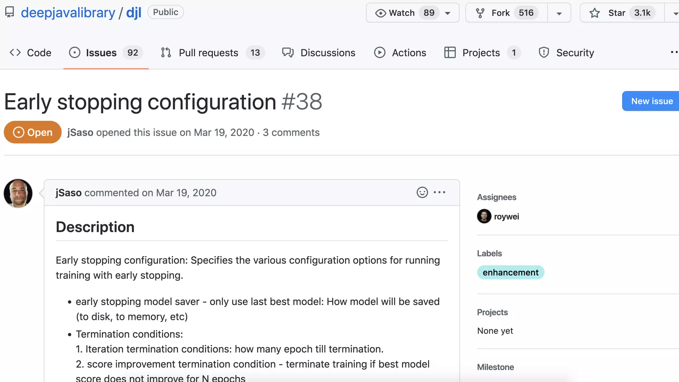
Task: Click the enhancement label
Action: (511, 272)
